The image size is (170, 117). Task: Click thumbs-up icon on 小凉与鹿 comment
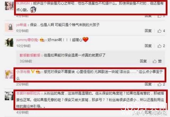pyautogui.click(x=159, y=84)
